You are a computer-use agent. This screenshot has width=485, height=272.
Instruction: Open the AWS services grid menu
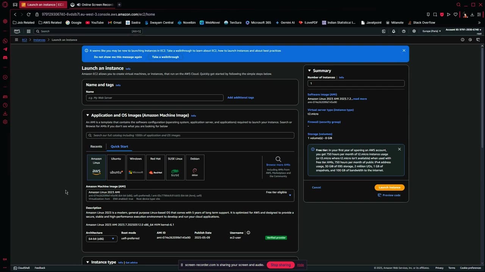(x=28, y=31)
